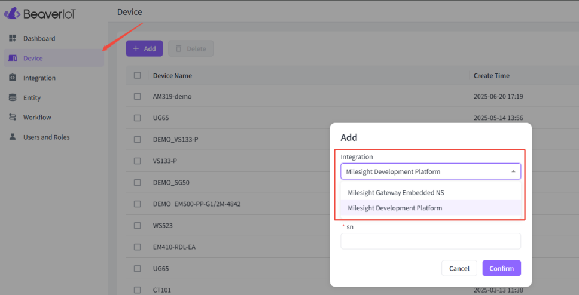Click the plus icon on Add button
This screenshot has height=295, width=579.
tap(136, 49)
